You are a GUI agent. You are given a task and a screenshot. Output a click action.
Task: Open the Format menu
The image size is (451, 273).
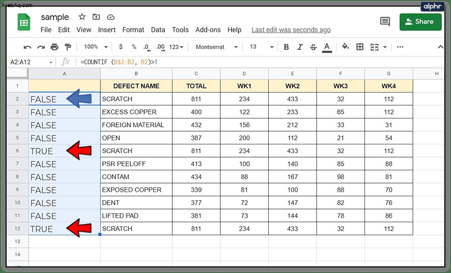coord(133,30)
